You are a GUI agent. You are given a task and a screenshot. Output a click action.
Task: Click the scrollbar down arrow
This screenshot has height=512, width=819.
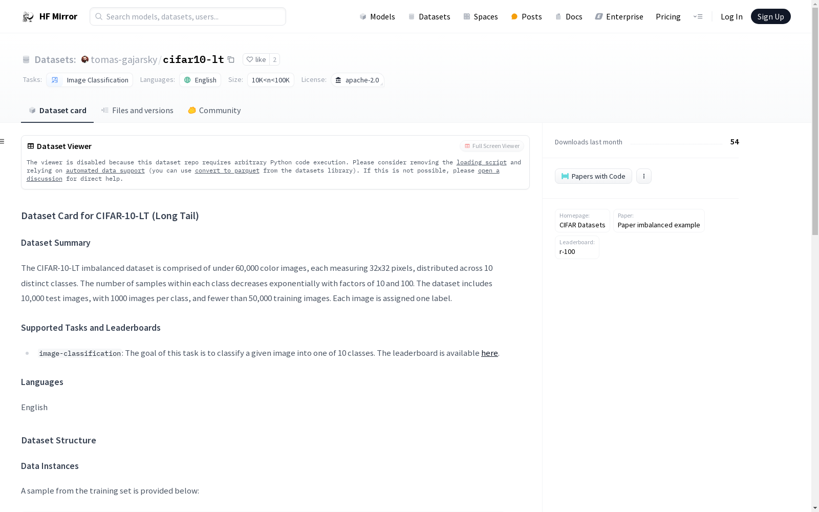[x=815, y=508]
